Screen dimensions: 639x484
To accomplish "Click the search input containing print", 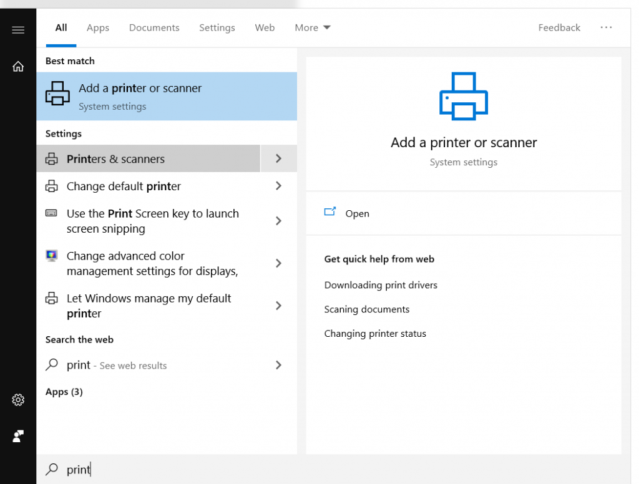I will click(333, 469).
